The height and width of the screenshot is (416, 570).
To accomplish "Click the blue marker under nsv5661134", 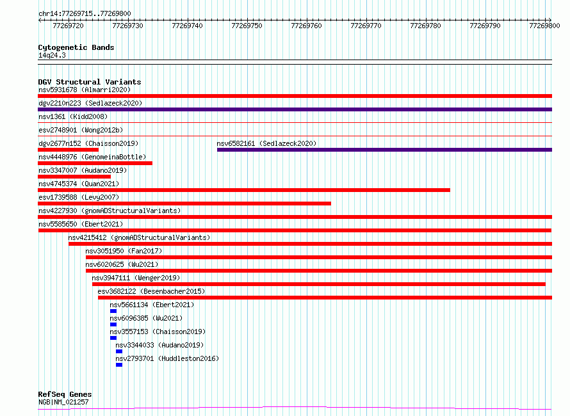I will [113, 311].
